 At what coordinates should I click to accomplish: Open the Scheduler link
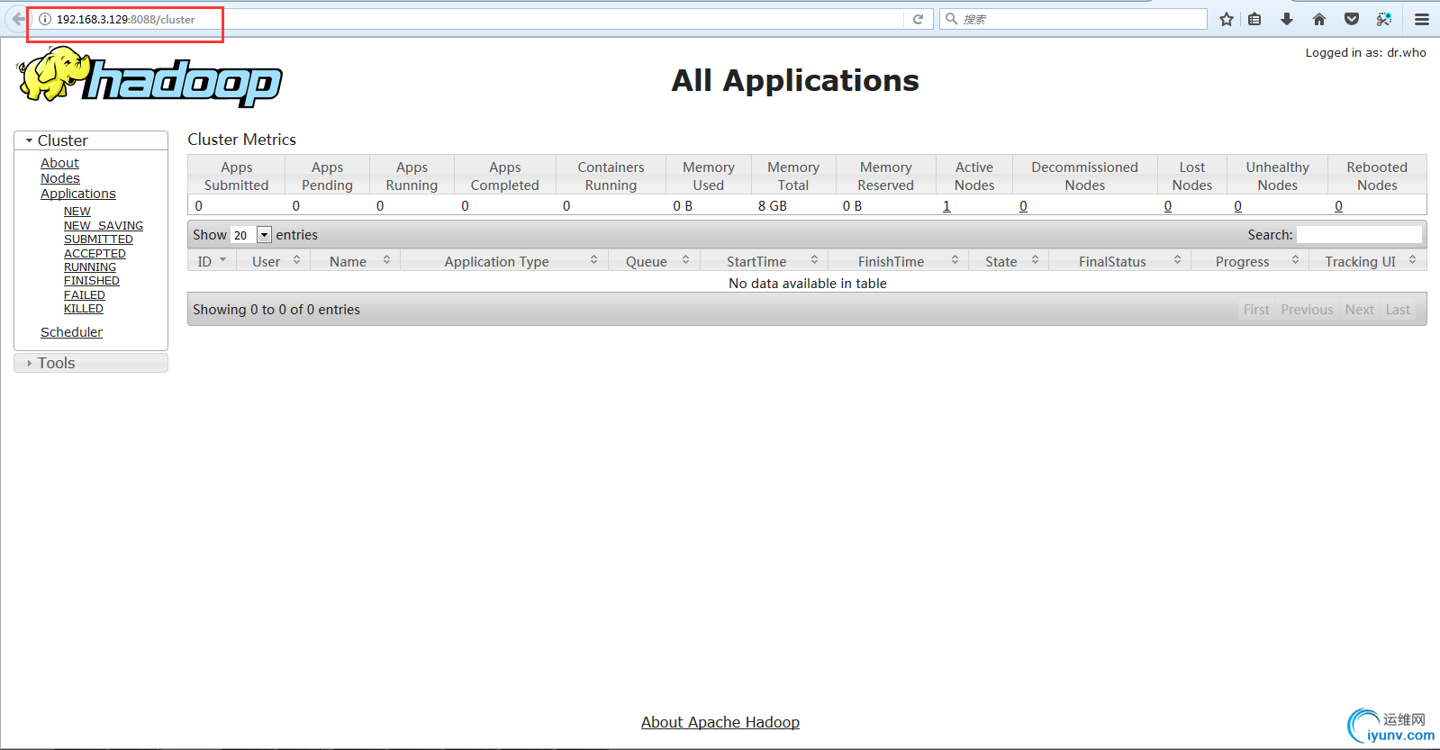tap(71, 332)
